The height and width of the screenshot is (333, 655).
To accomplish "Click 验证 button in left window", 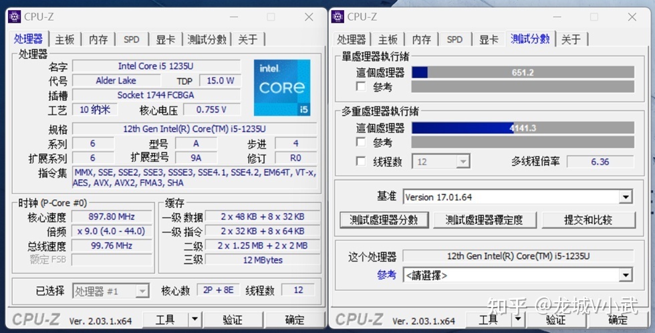I will (233, 320).
